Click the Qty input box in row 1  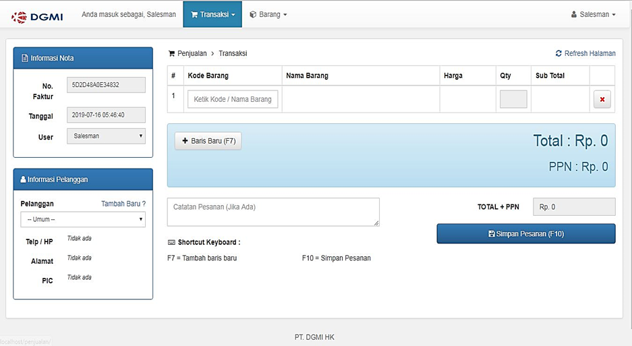[513, 99]
